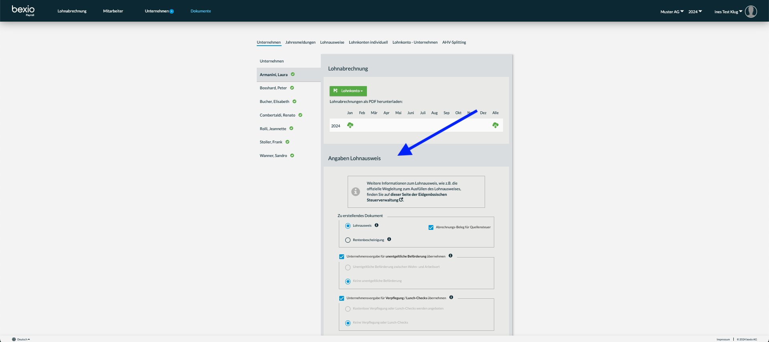769x342 pixels.
Task: Open info icon for unentgeltliche Beförderung
Action: click(451, 255)
